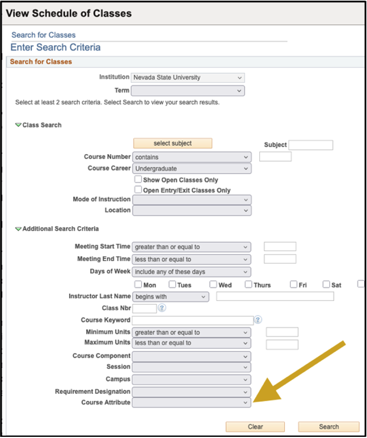Open the Term dropdown

[187, 91]
